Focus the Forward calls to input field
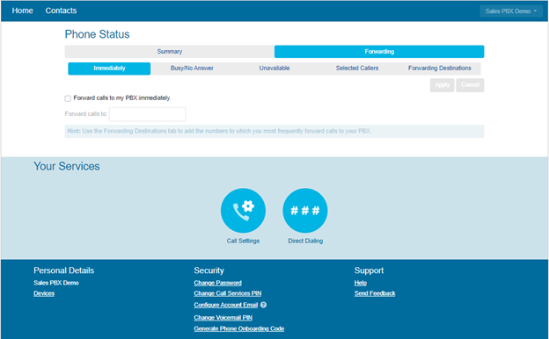The height and width of the screenshot is (339, 549). 148,114
